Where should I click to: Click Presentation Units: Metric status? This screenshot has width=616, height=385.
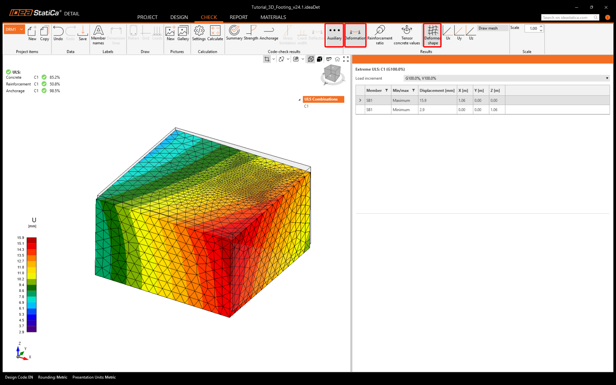pyautogui.click(x=94, y=377)
